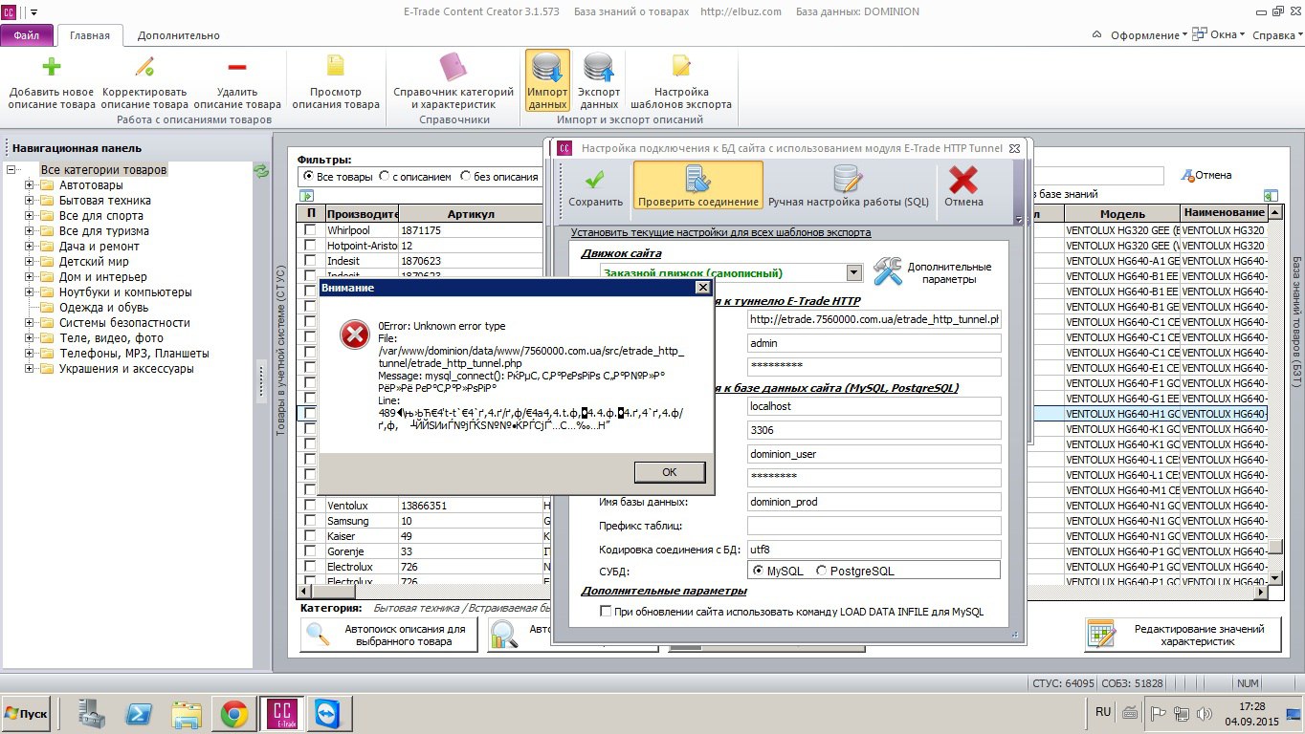Screen dimensions: 1305x734
Task: Expand the Ноутбуки и компьютеры category
Action: pyautogui.click(x=30, y=292)
